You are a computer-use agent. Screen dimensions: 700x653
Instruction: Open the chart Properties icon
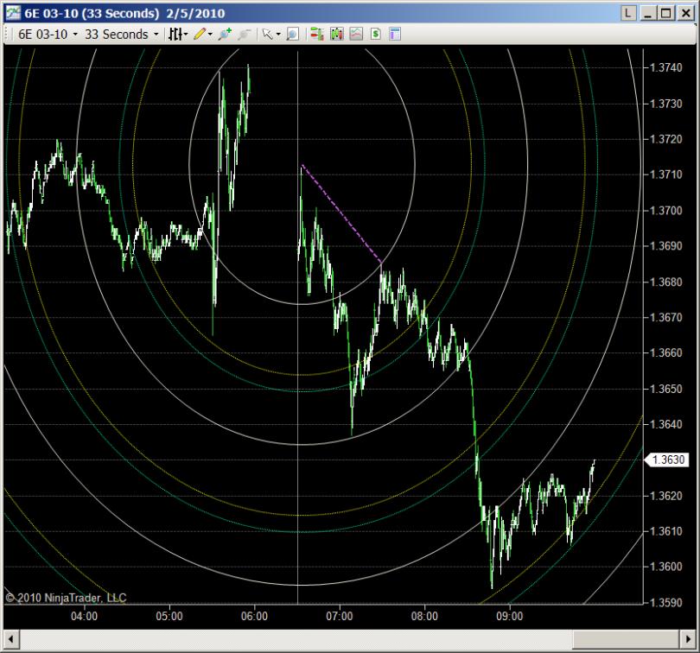pos(395,34)
